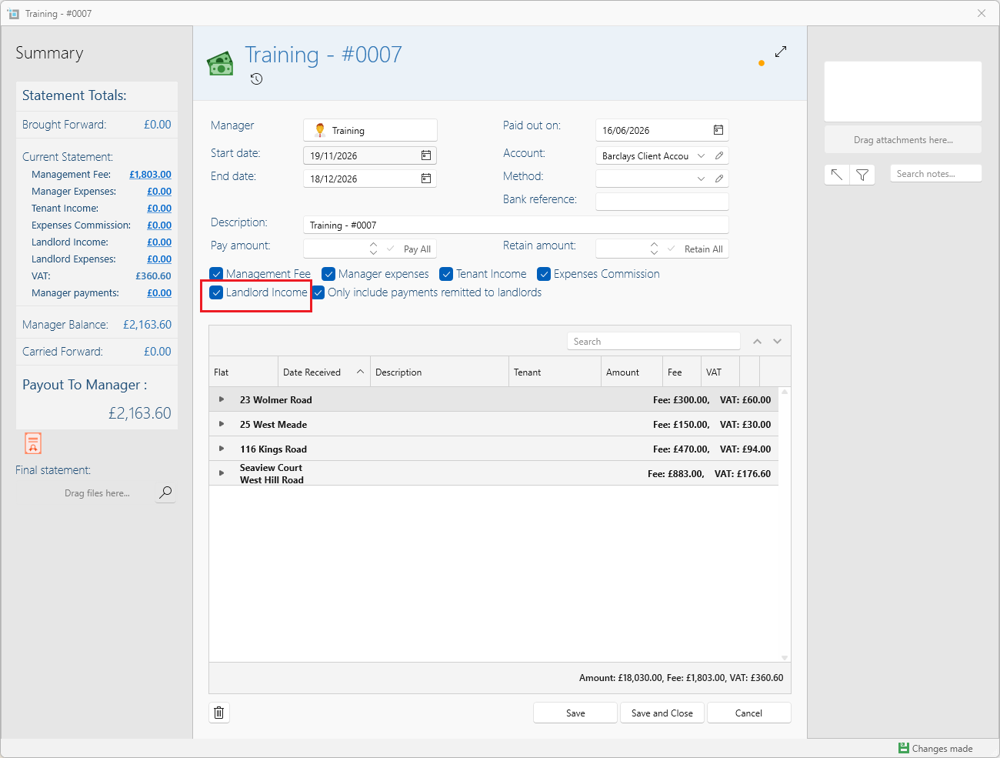
Task: Expand the 25 West Meade row
Action: [x=222, y=424]
